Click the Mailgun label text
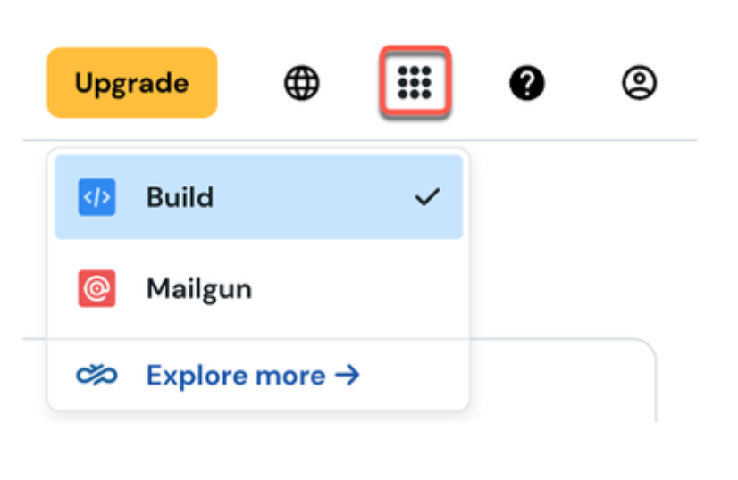The width and height of the screenshot is (738, 480). [x=199, y=289]
